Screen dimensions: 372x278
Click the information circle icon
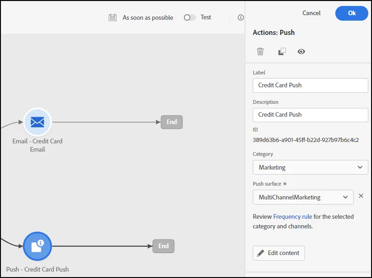[240, 17]
